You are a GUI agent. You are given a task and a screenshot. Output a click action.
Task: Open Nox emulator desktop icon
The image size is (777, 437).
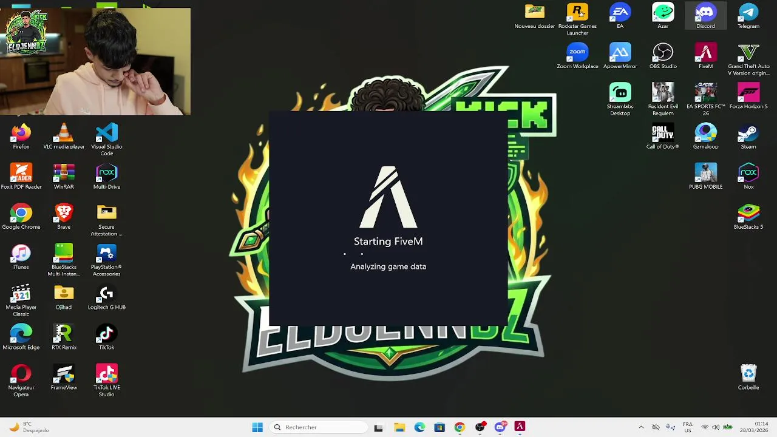point(748,177)
